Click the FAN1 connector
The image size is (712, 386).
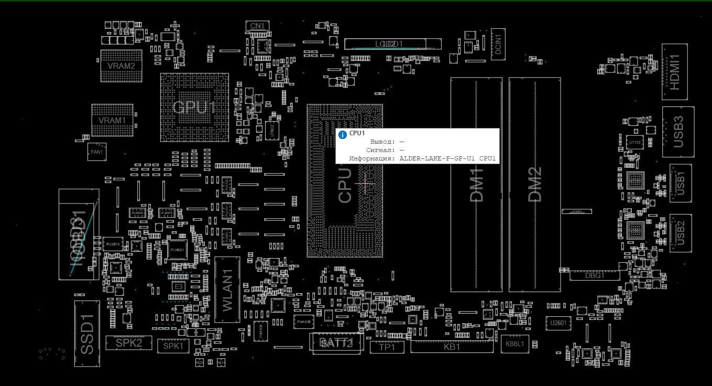coord(97,152)
